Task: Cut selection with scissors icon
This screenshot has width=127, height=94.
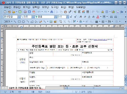Action: tap(57, 12)
